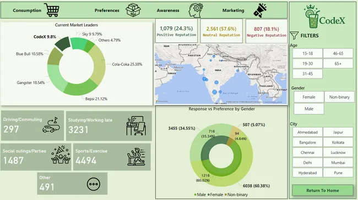Filter by age 46-65

coord(338,53)
